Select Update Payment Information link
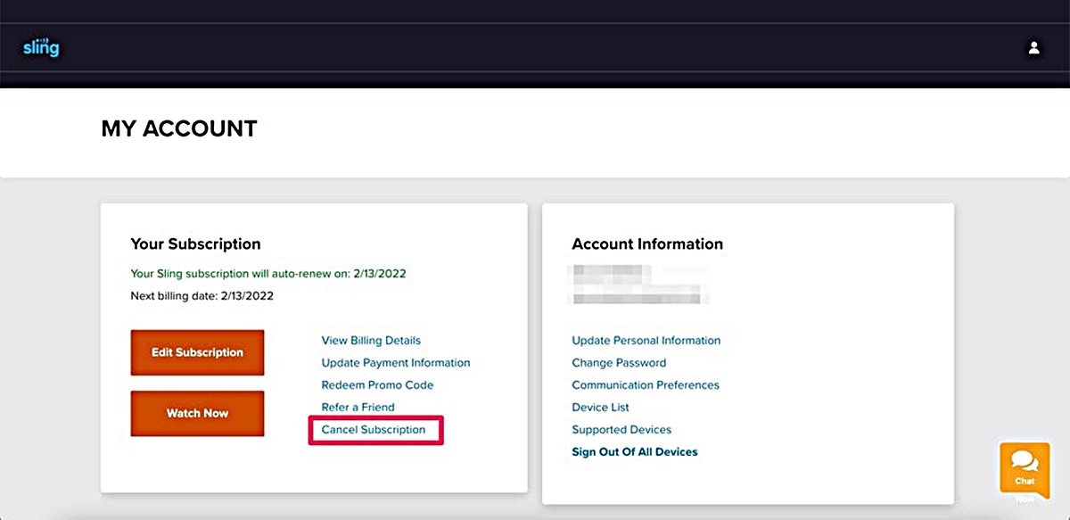Image resolution: width=1070 pixels, height=520 pixels. coord(395,363)
